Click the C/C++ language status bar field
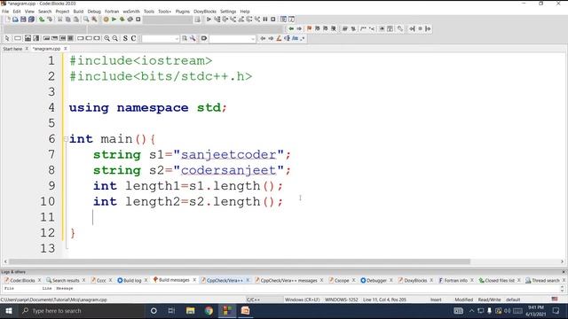This screenshot has height=319, width=568. 253,300
